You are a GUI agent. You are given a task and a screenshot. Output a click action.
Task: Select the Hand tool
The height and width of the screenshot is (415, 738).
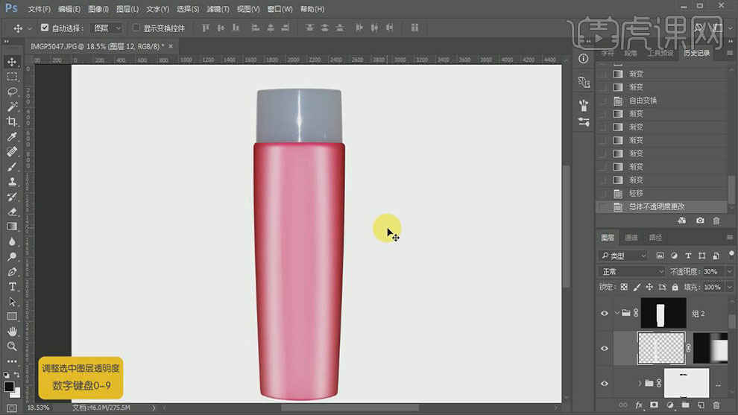[x=12, y=332]
